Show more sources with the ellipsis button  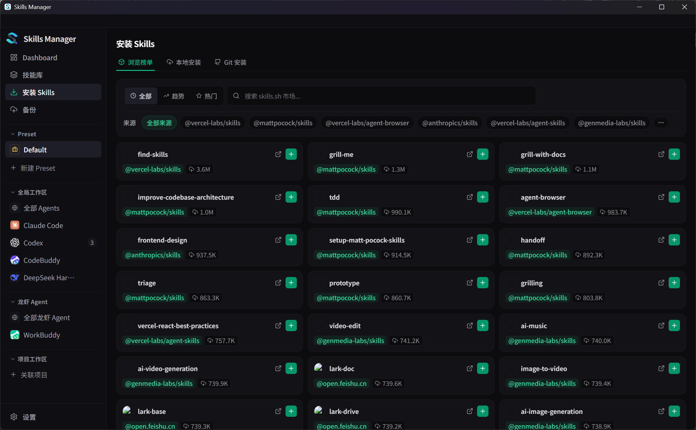(661, 123)
